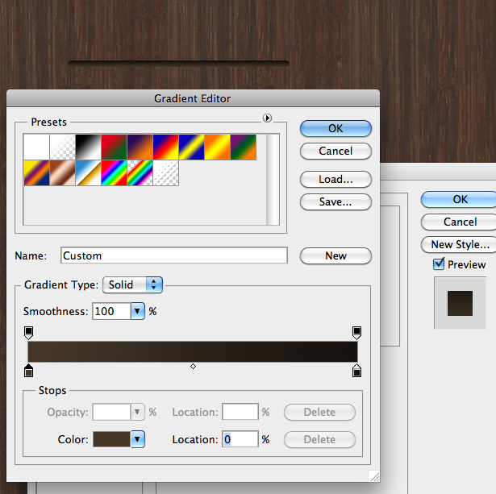Viewport: 496px width, 494px height.
Task: Click the right black color stop
Action: pos(356,371)
